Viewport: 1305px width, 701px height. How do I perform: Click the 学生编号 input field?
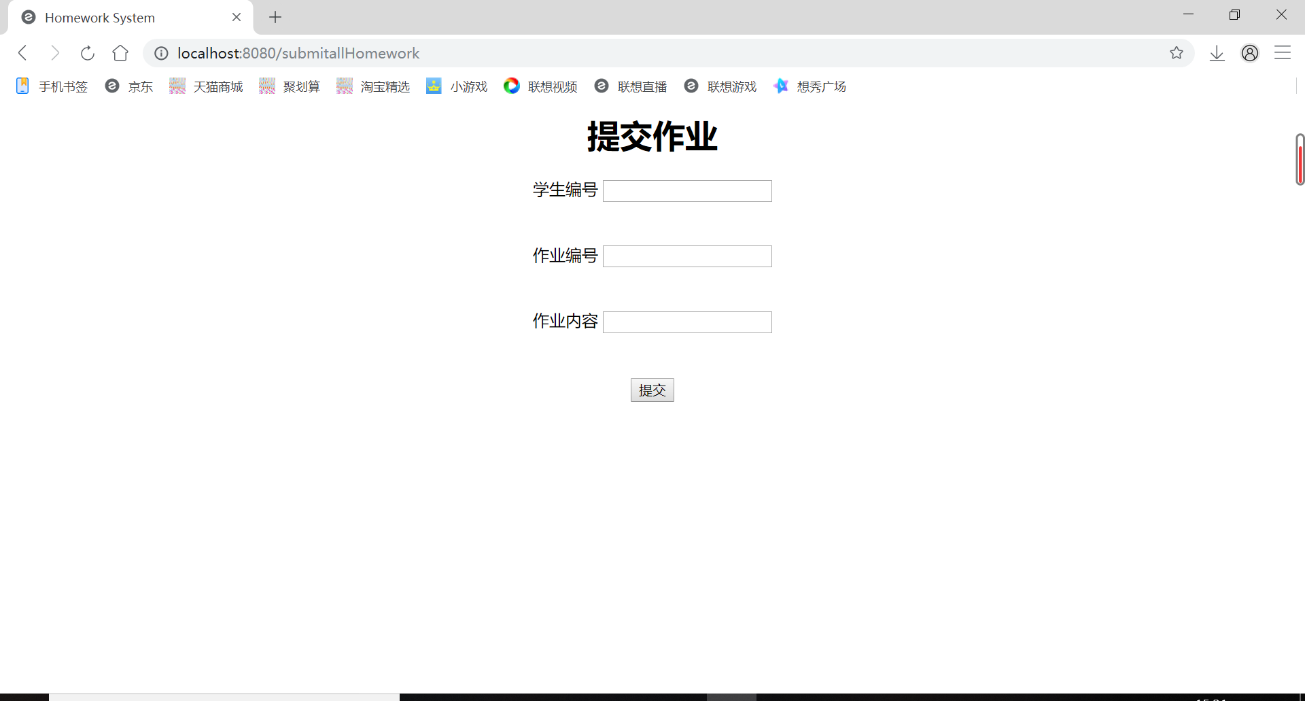(x=687, y=191)
